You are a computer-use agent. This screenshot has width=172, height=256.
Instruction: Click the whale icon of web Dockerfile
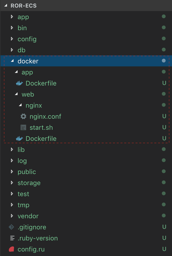[20, 139]
